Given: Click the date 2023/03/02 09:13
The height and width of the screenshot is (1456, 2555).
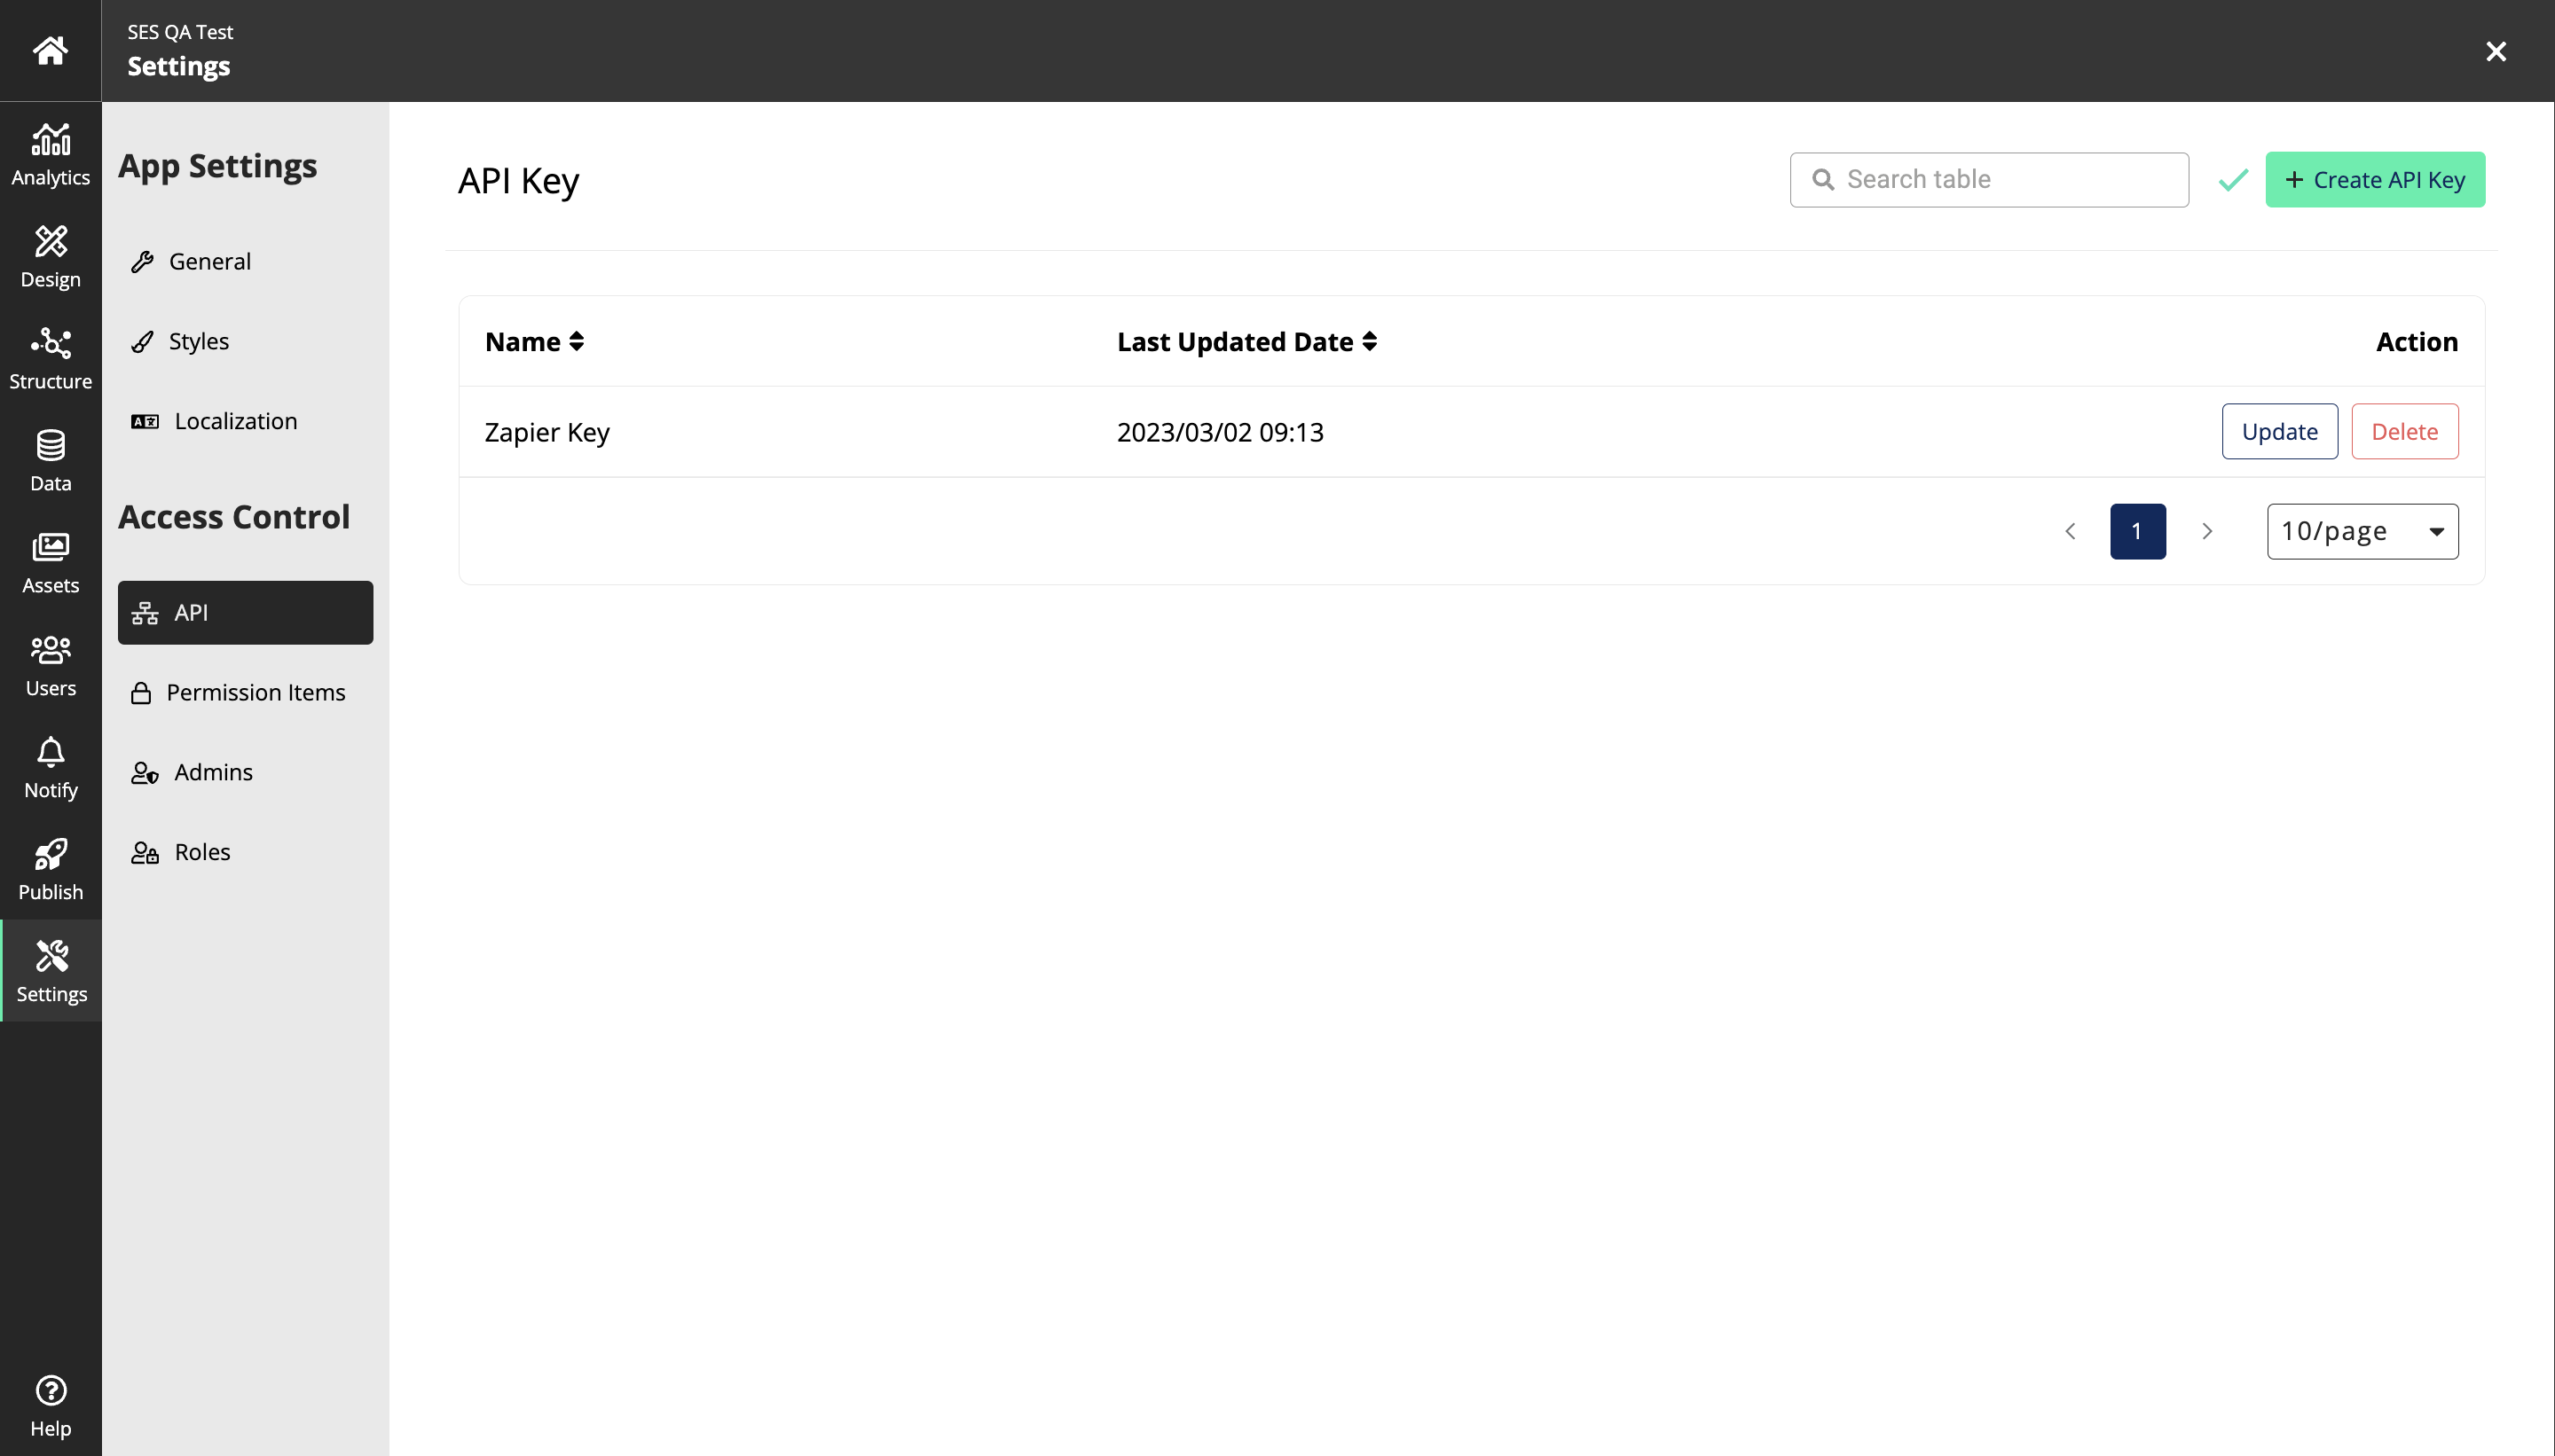Looking at the screenshot, I should 1220,432.
